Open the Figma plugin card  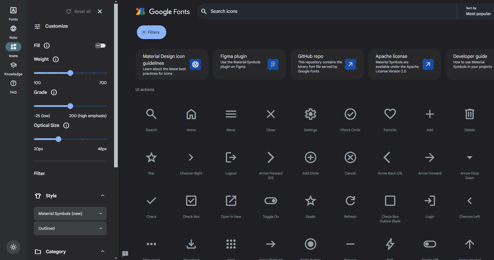(249, 64)
